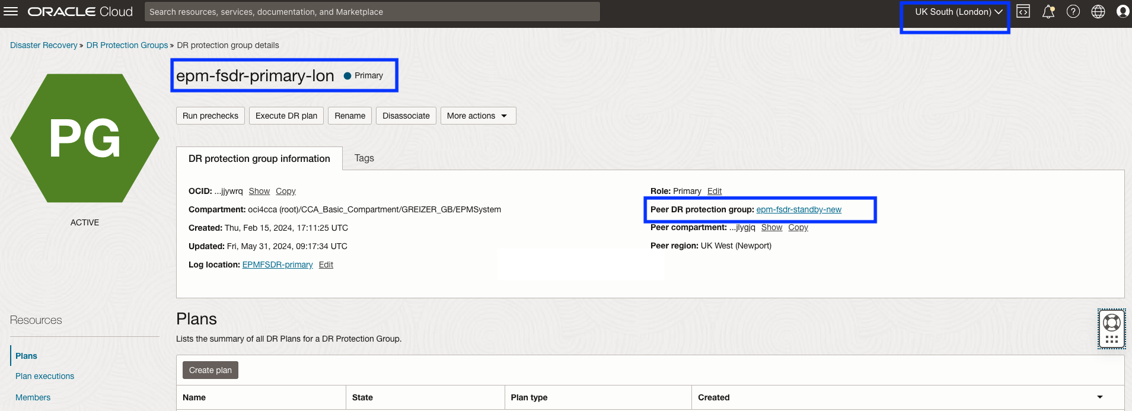Click the Run prechecks button

[211, 116]
